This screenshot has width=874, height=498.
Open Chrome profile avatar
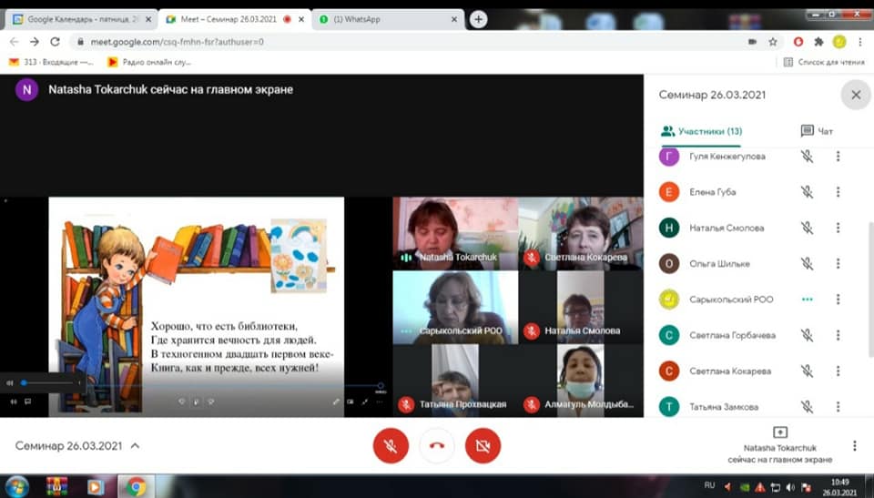coord(839,42)
